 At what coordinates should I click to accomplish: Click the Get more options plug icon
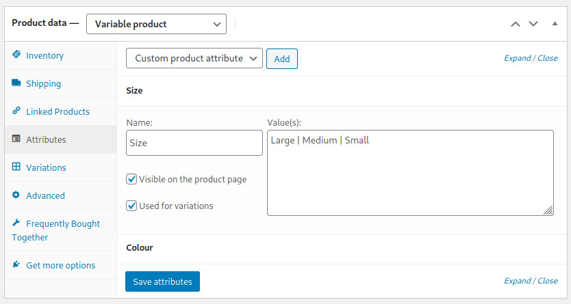coord(16,264)
